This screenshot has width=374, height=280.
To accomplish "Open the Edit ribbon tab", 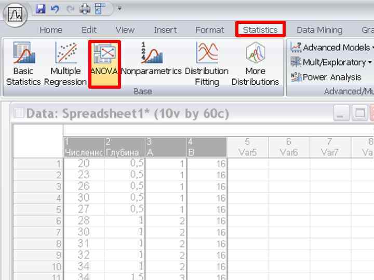I will point(89,30).
